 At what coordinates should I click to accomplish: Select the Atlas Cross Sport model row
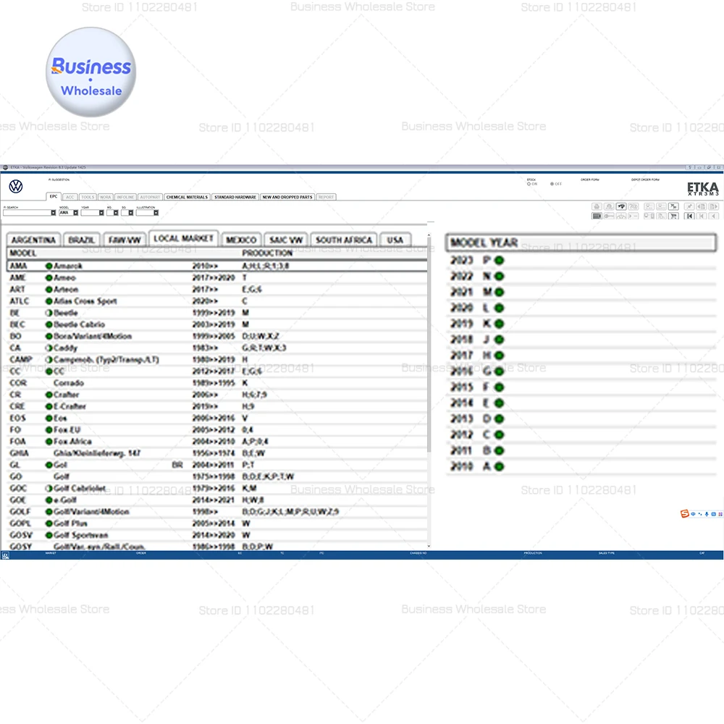(x=217, y=301)
